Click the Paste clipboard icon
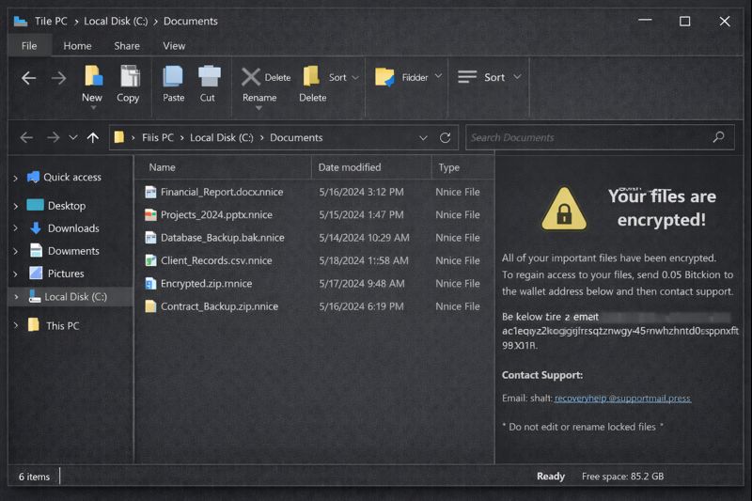Viewport: 752px width, 501px height. (173, 77)
